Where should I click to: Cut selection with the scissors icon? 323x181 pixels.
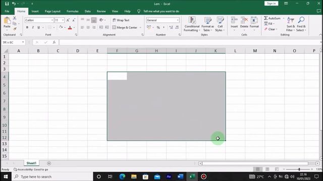coord(15,18)
